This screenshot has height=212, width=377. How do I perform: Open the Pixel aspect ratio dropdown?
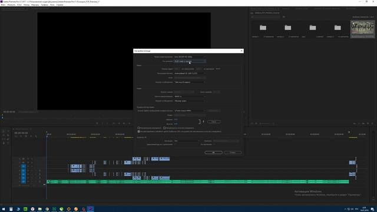coord(190,73)
